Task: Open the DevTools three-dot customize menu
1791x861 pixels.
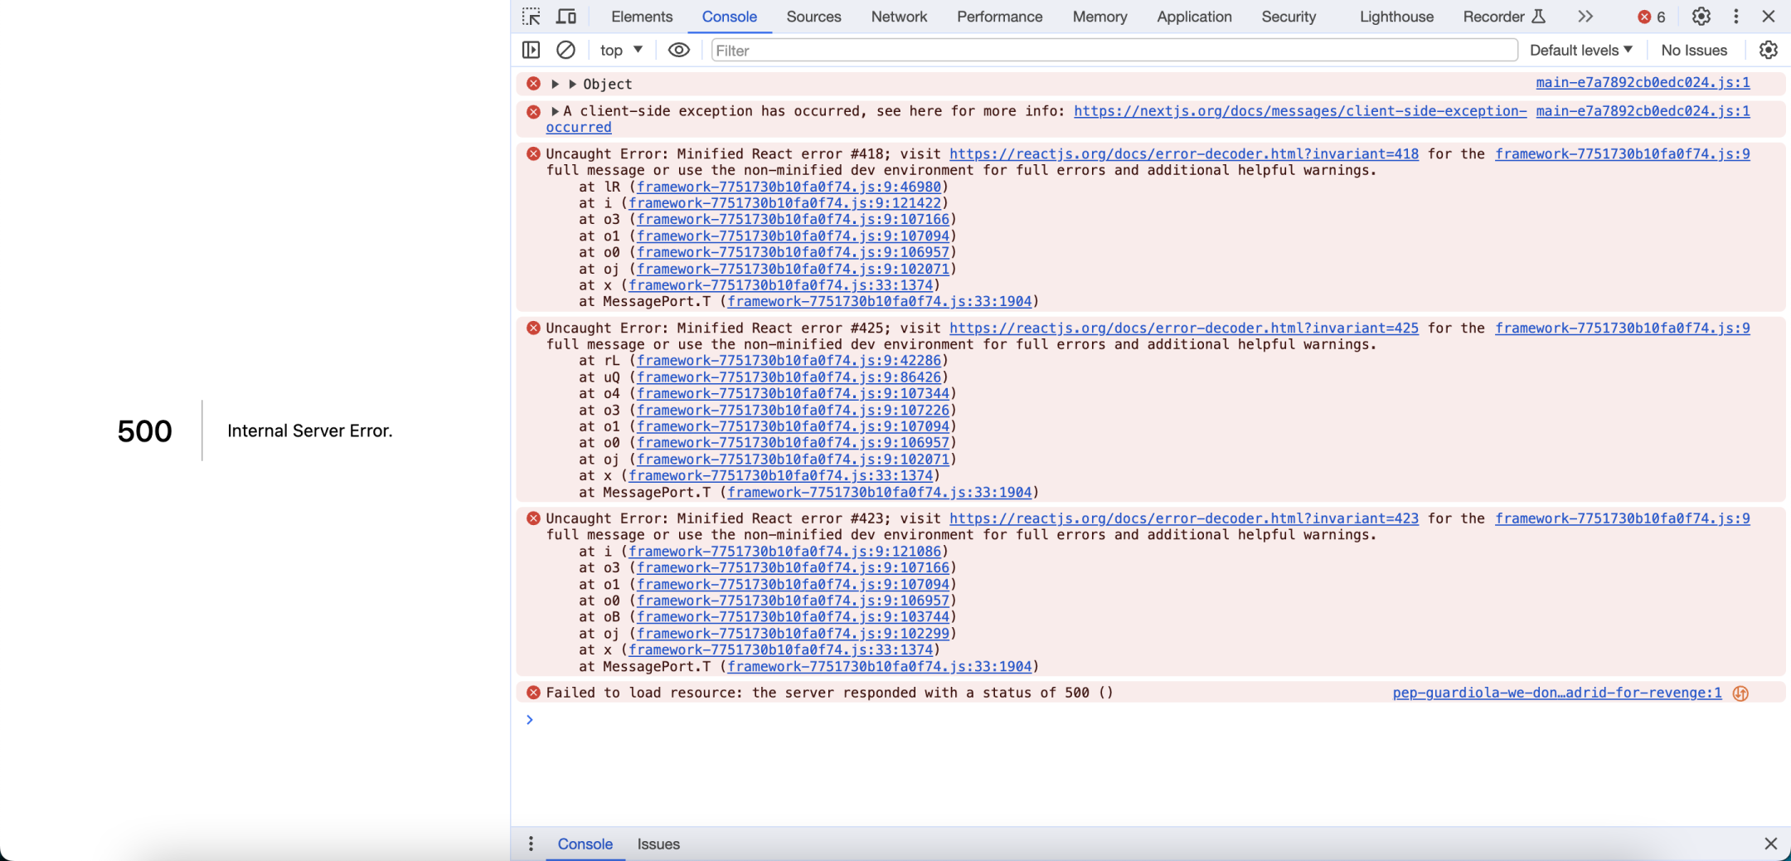Action: 1735,16
